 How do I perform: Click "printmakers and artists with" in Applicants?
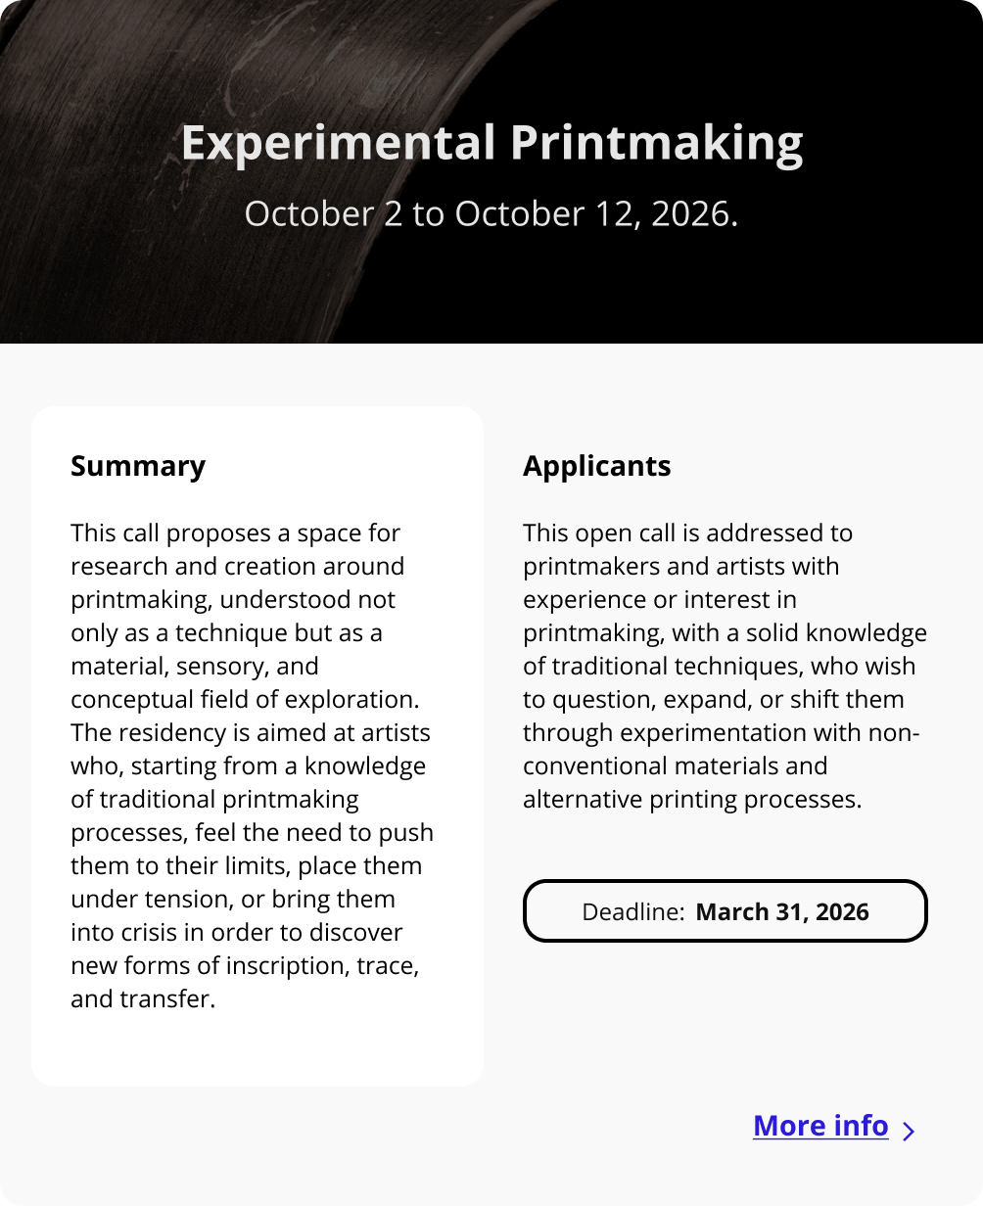click(680, 567)
